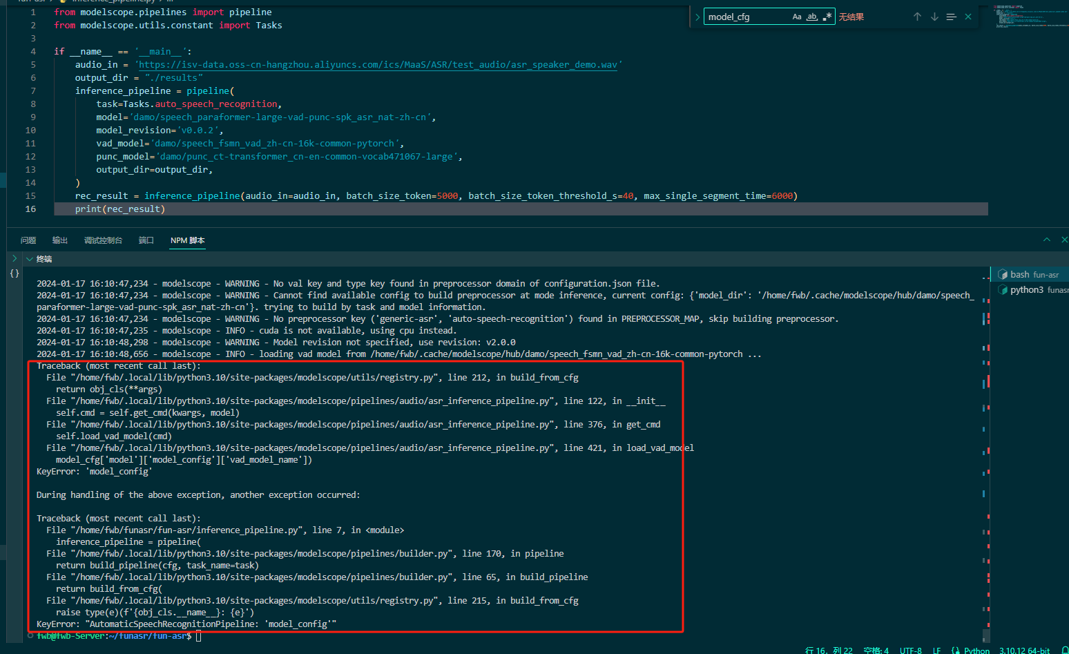
Task: Click the terminal prompt fwb@fwb-Server
Action: (x=71, y=635)
